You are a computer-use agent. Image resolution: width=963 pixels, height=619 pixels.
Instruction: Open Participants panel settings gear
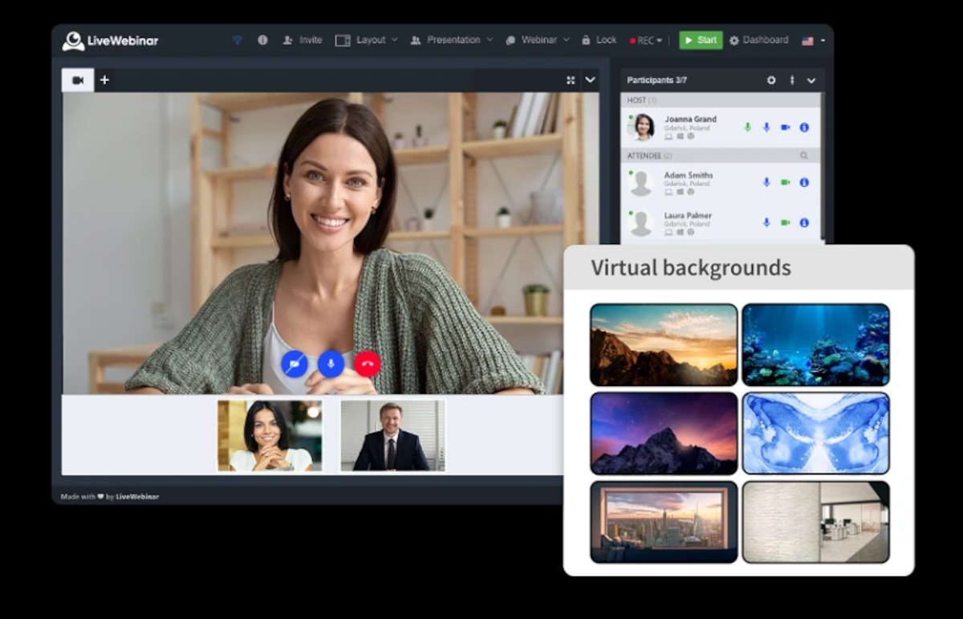[771, 80]
